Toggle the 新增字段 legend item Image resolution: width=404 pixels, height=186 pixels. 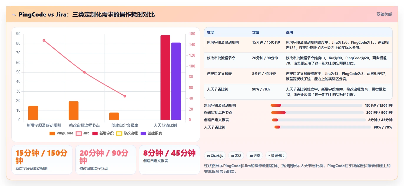pos(103,133)
